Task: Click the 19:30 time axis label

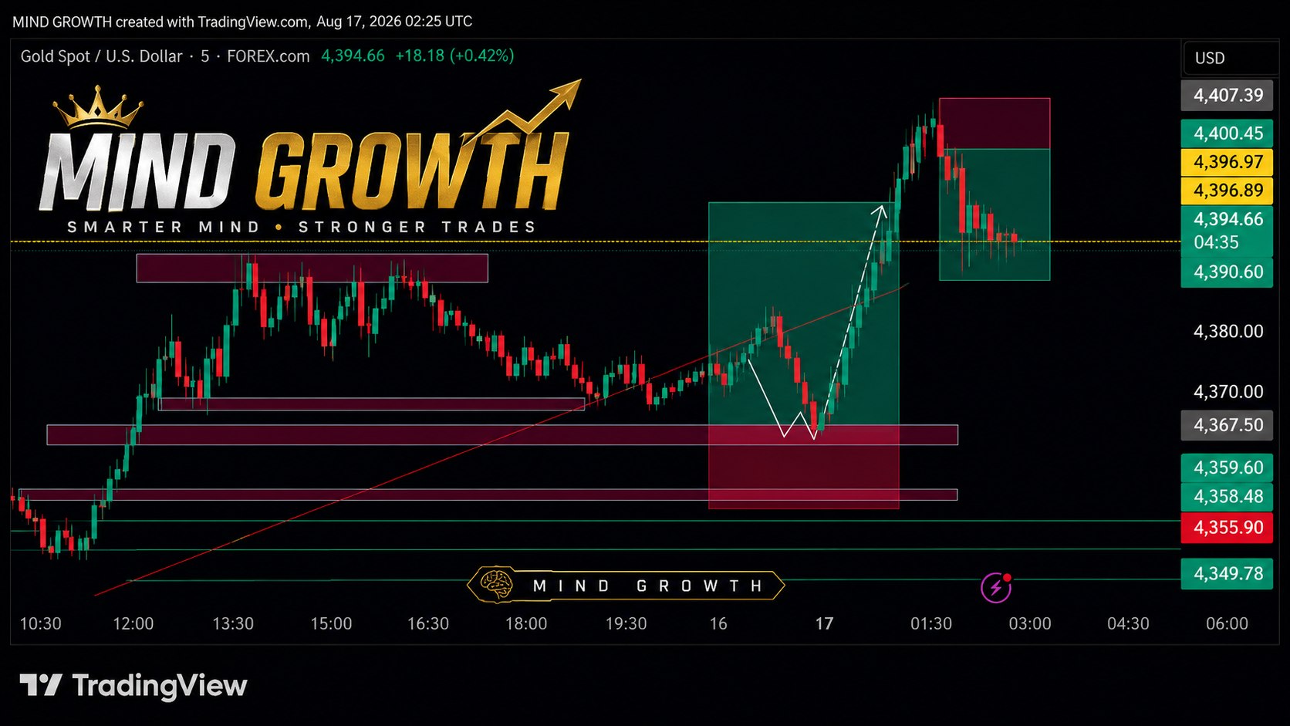Action: point(626,623)
